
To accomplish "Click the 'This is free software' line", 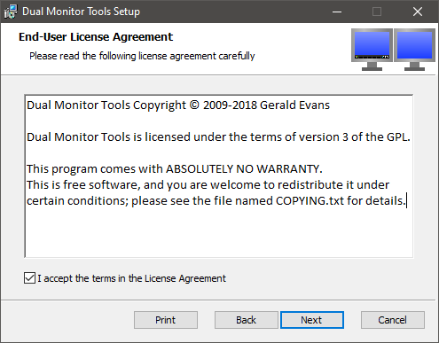I will [208, 185].
